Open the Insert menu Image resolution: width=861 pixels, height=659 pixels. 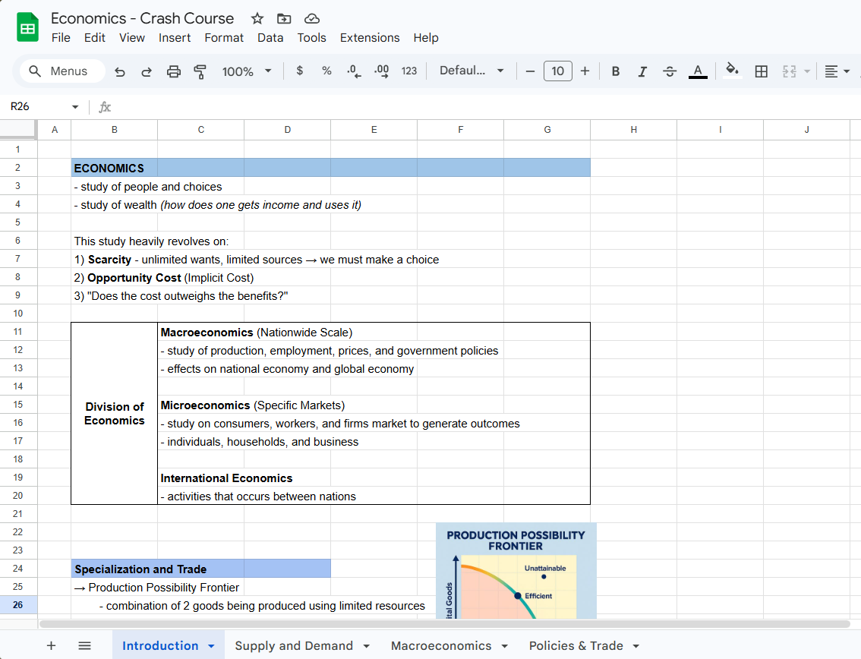click(175, 38)
